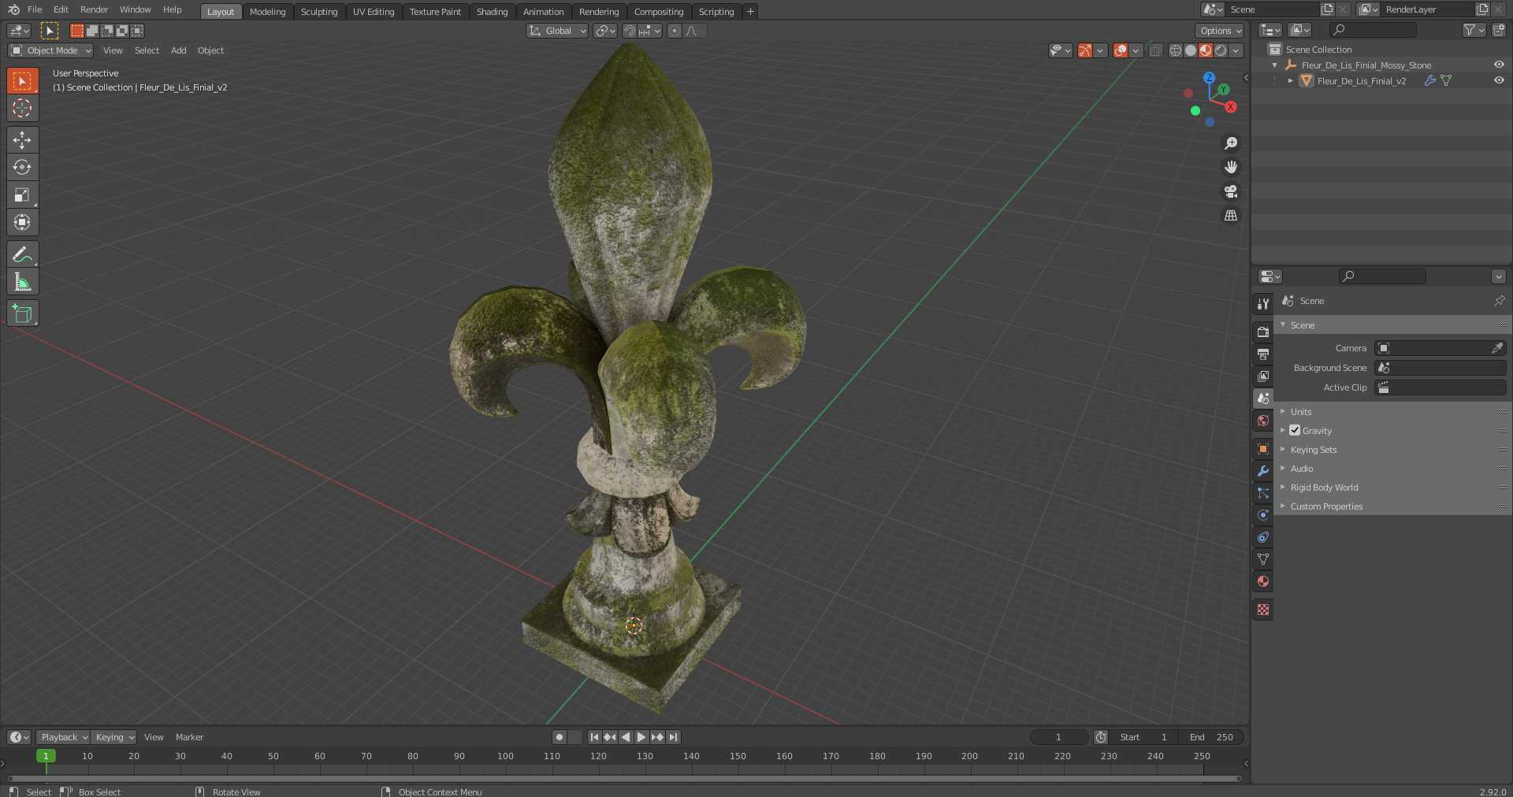Open the File menu

tap(35, 9)
